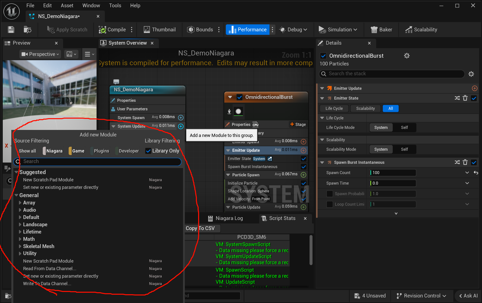Select All filter button in Details
Image resolution: width=482 pixels, height=303 pixels.
coord(391,108)
